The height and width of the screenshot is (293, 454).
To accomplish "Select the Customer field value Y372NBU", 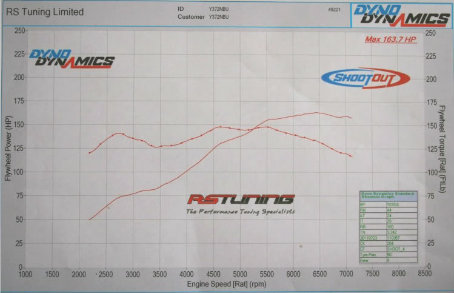I will 220,17.
